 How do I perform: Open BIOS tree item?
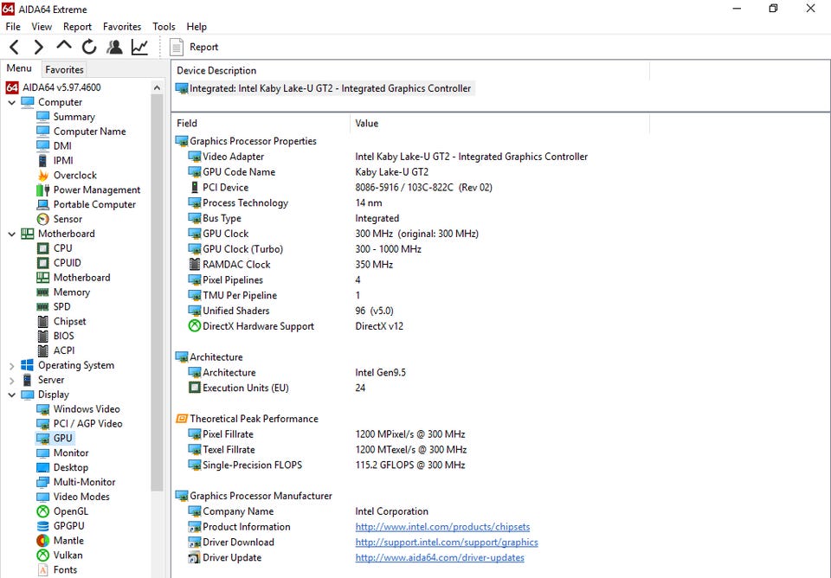pos(55,336)
